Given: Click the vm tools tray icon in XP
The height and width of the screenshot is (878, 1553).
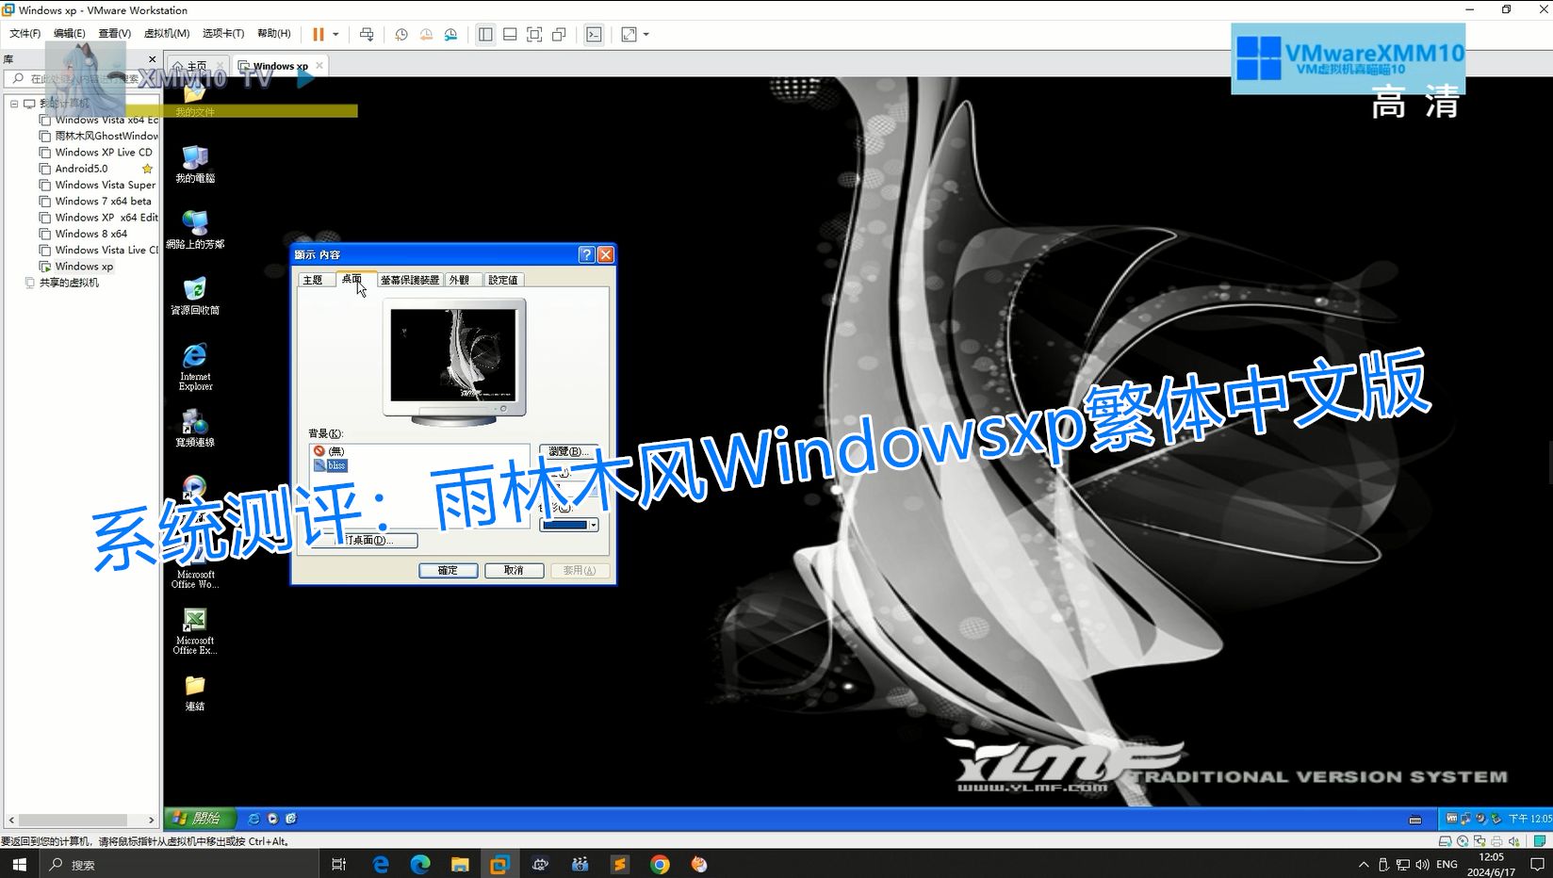Looking at the screenshot, I should 1451,819.
